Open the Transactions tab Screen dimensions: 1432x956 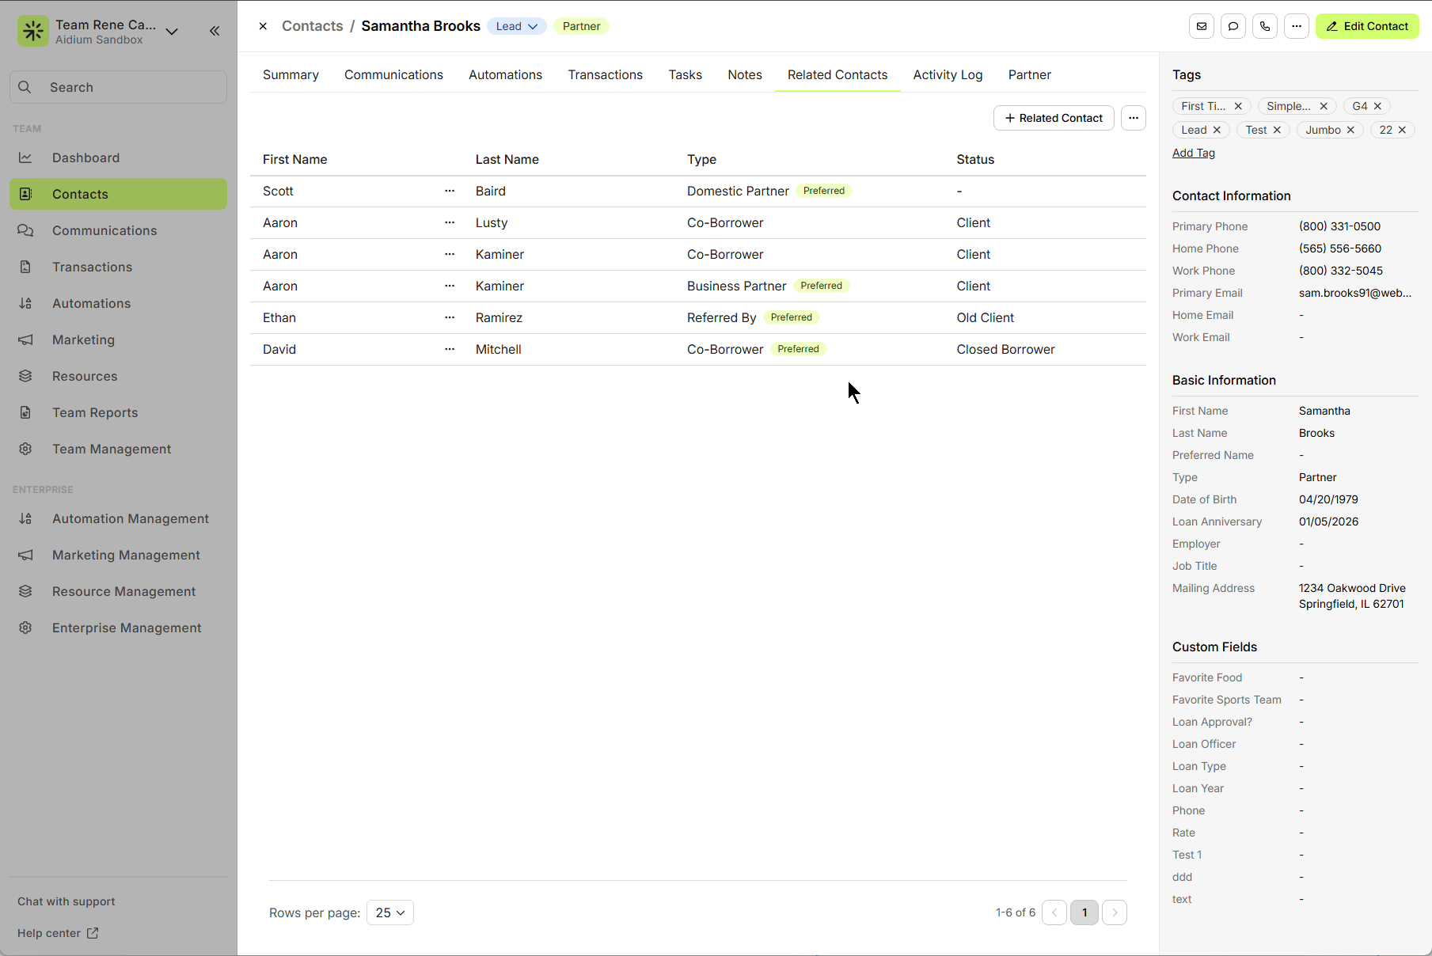click(605, 74)
